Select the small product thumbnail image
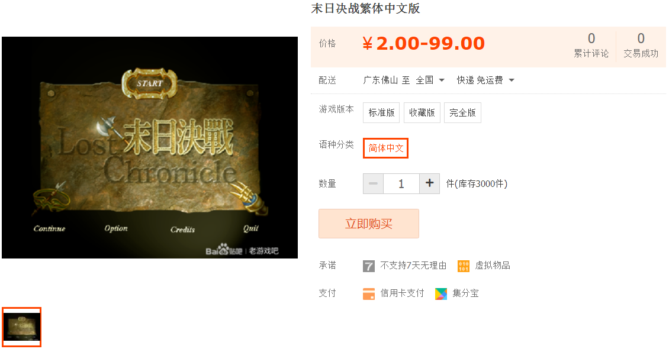The image size is (669, 349). point(22,327)
